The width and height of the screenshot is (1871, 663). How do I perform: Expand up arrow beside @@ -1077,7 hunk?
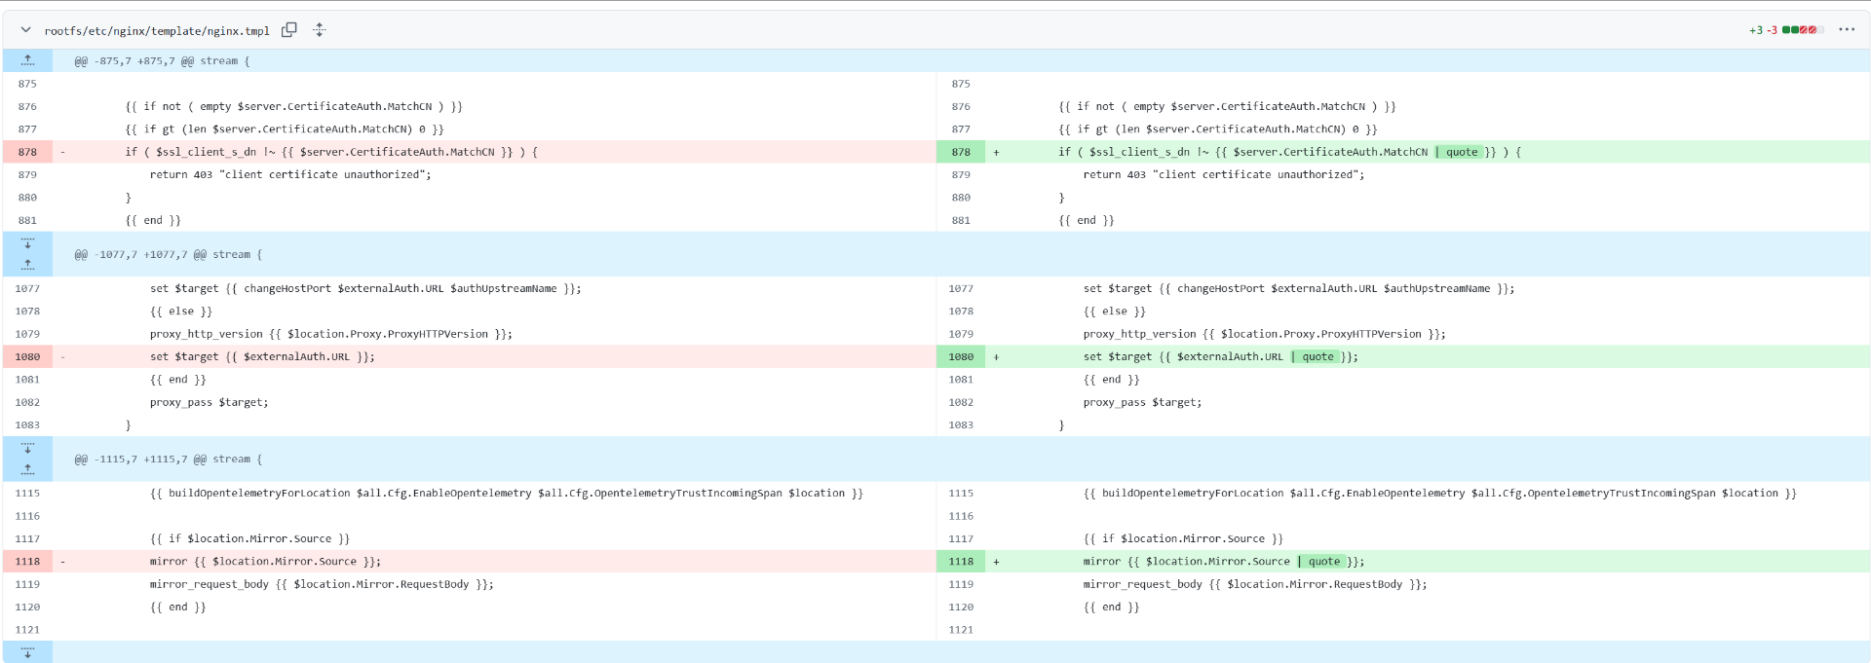click(27, 265)
